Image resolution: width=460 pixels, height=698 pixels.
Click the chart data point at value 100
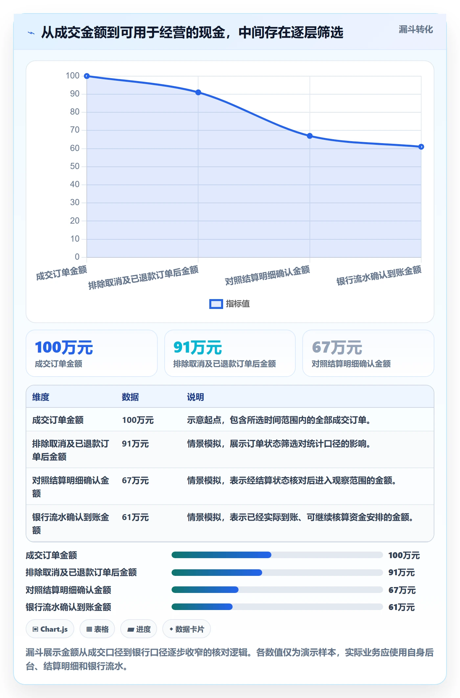[x=87, y=76]
